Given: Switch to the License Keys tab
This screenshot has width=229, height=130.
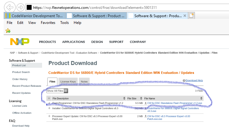Looking at the screenshot, I should (x=68, y=81).
